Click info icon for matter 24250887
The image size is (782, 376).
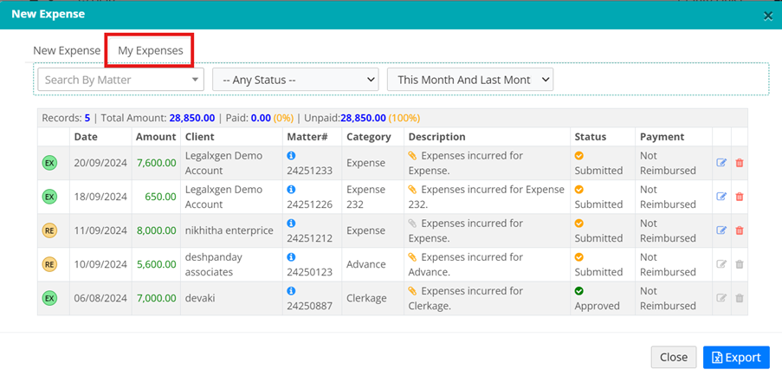pos(291,291)
